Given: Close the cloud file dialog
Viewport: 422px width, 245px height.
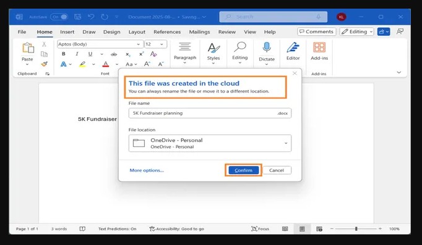Looking at the screenshot, I should click(x=295, y=73).
